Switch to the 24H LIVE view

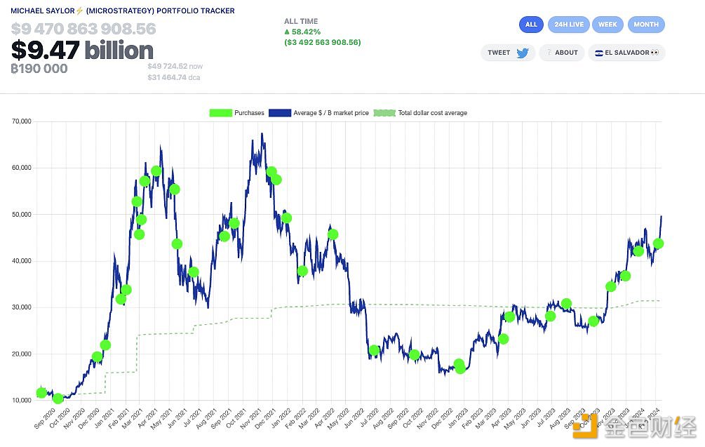point(569,25)
